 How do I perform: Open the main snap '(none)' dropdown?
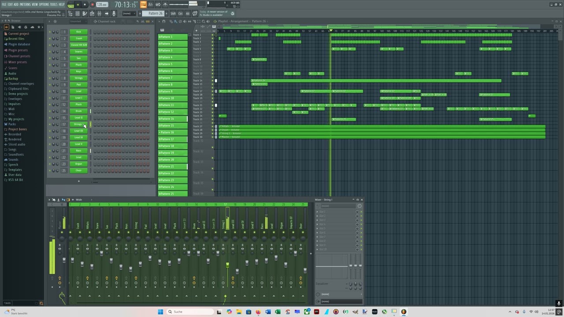click(x=129, y=14)
